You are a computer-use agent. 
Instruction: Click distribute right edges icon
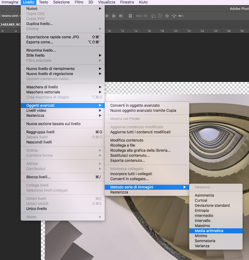[121, 16]
